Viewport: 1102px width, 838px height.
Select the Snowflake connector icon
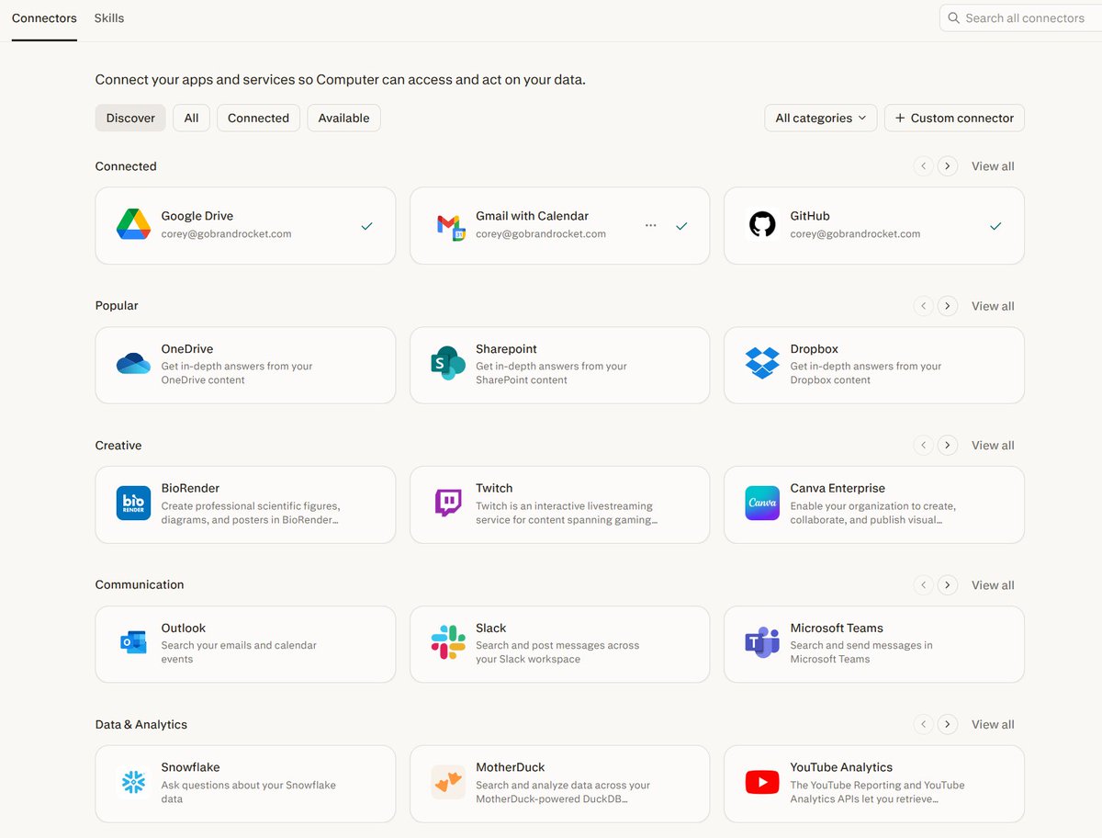(133, 783)
